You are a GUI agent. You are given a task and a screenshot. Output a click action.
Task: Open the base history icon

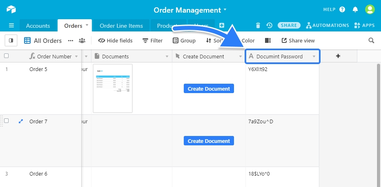click(x=269, y=25)
